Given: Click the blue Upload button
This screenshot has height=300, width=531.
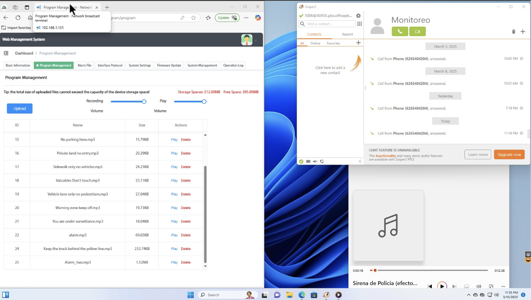Looking at the screenshot, I should (20, 108).
